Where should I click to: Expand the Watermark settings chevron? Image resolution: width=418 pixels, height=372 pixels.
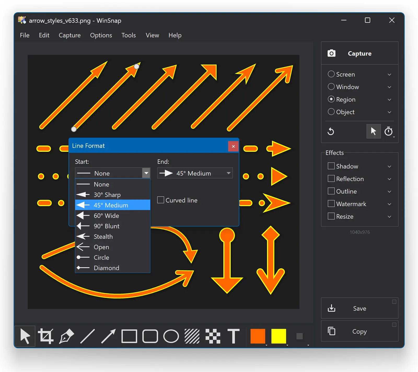coord(389,204)
